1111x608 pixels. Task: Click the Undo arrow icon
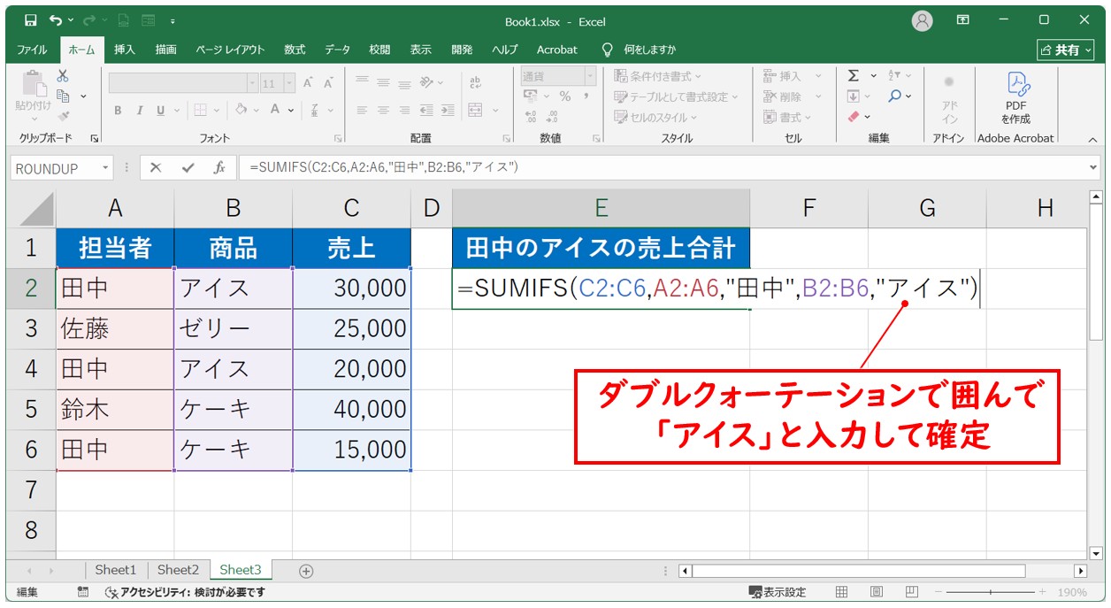57,19
